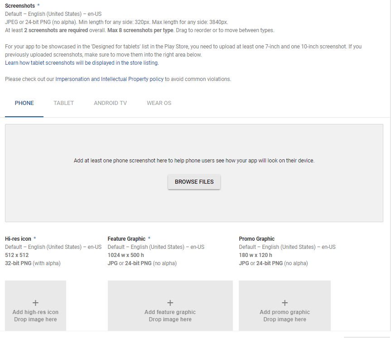The width and height of the screenshot is (391, 338).
Task: Click the active PHONE tab
Action: [x=24, y=103]
